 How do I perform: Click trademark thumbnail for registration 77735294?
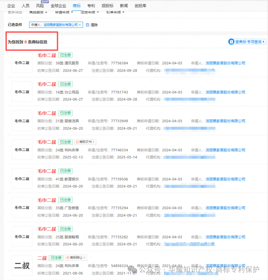pyautogui.click(x=22, y=207)
